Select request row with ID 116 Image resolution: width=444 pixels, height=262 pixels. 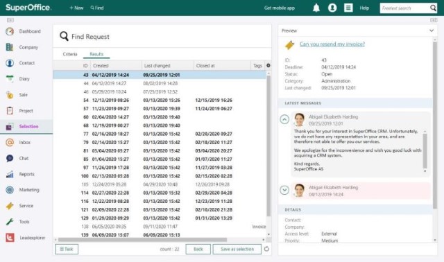160,201
